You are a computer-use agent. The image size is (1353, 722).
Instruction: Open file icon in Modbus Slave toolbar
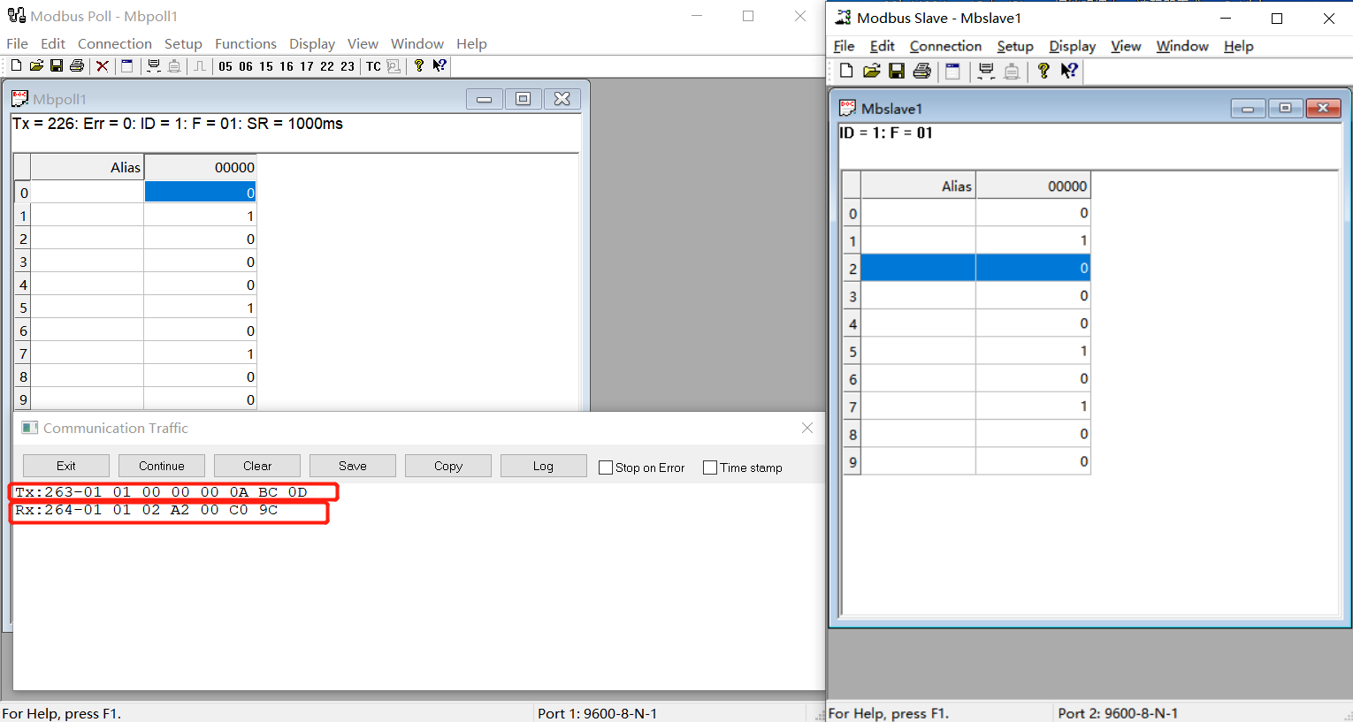[872, 71]
